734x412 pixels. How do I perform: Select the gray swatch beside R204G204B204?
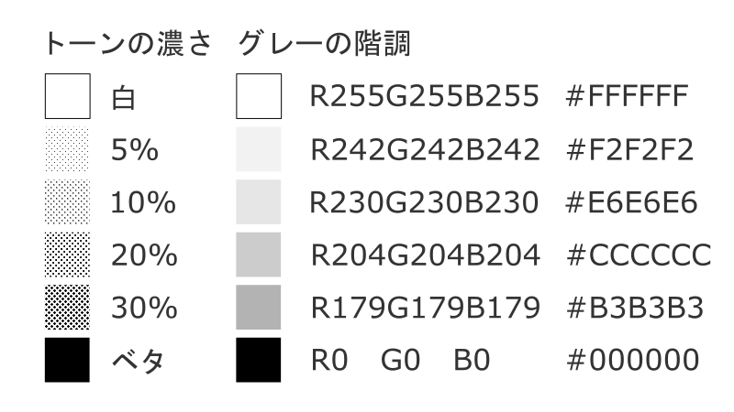pyautogui.click(x=258, y=255)
